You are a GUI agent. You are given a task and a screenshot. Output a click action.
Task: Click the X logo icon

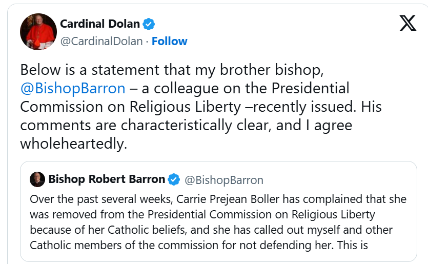tap(408, 23)
